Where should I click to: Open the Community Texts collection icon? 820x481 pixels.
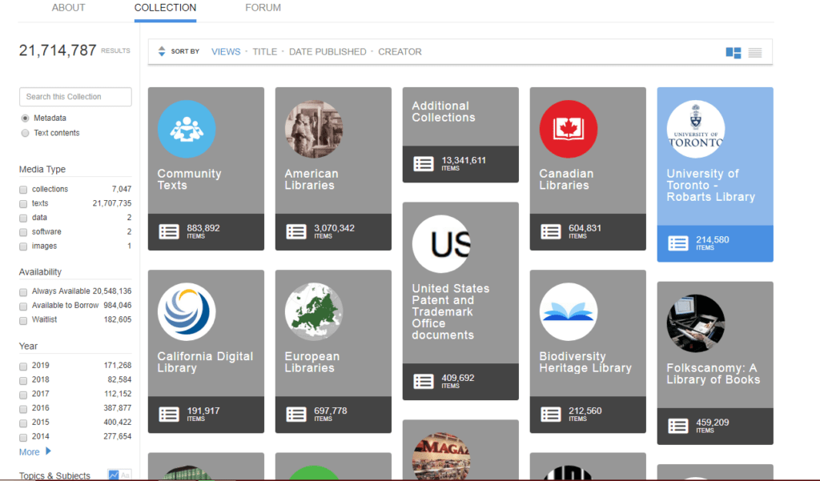(x=187, y=129)
